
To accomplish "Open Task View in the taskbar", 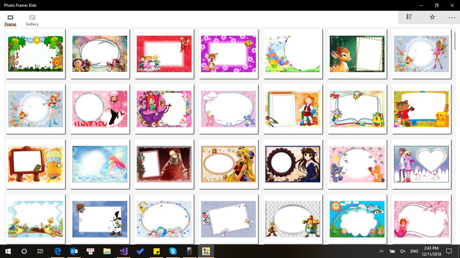I will (40, 251).
